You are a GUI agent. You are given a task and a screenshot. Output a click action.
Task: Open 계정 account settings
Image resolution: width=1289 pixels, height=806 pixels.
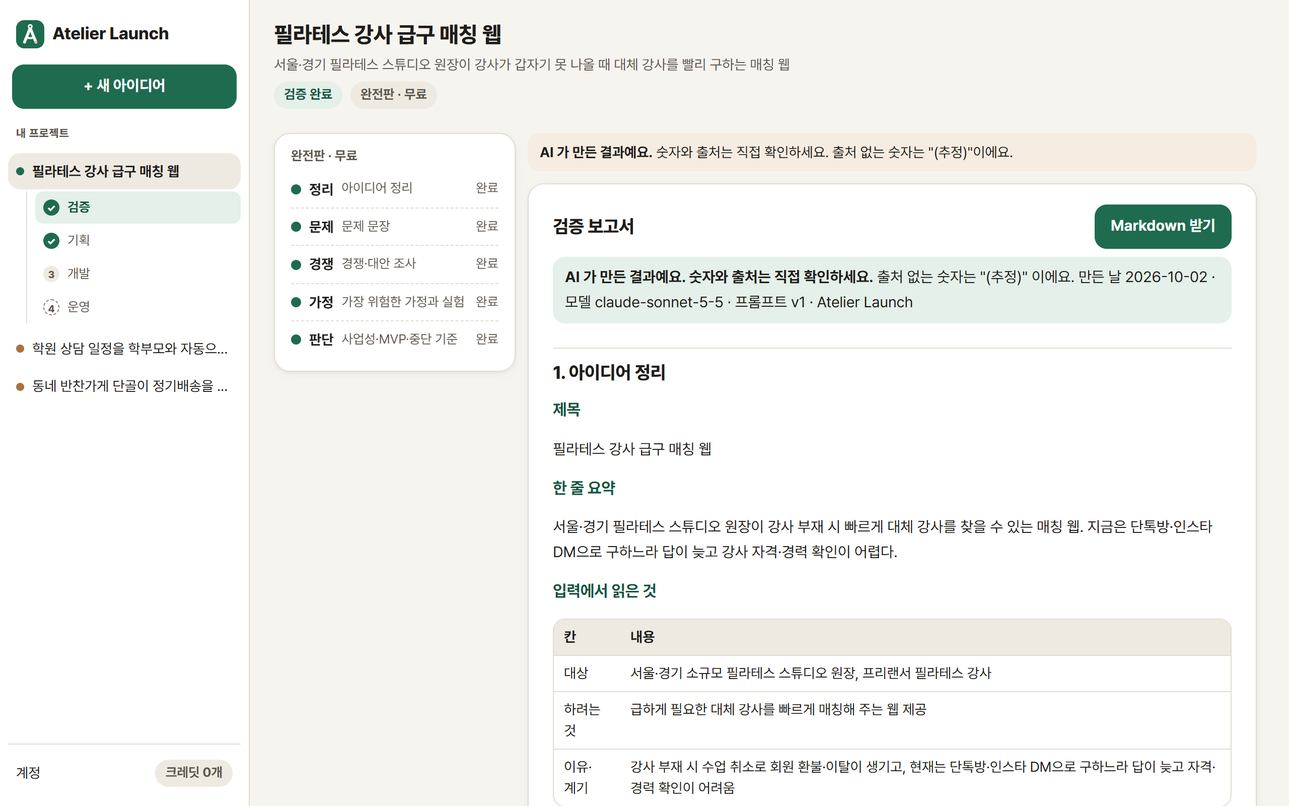28,772
